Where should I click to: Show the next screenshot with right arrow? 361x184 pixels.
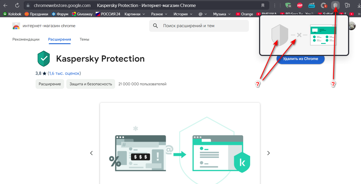tap(268, 153)
